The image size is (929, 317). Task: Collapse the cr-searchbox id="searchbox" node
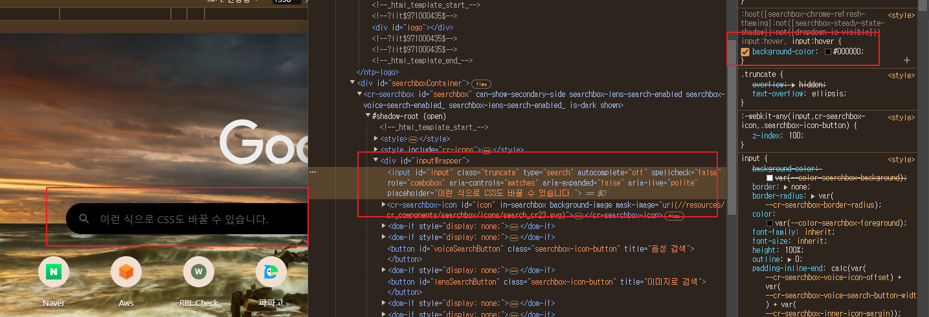[360, 94]
